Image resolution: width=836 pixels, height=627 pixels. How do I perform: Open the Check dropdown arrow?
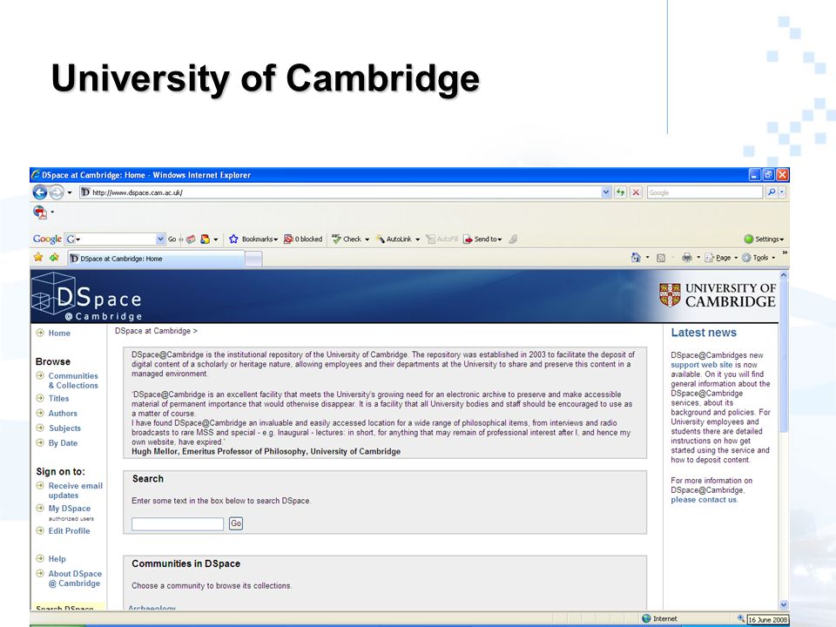pos(367,239)
